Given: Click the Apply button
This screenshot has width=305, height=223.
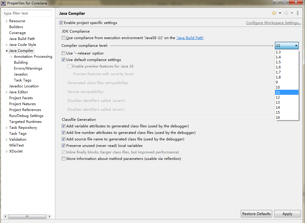Looking at the screenshot, I should (287, 214).
